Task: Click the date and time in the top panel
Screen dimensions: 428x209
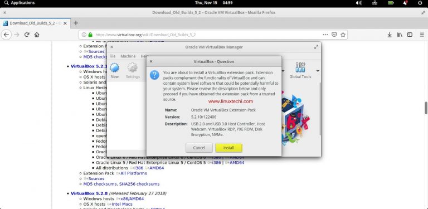Action: coord(214,3)
